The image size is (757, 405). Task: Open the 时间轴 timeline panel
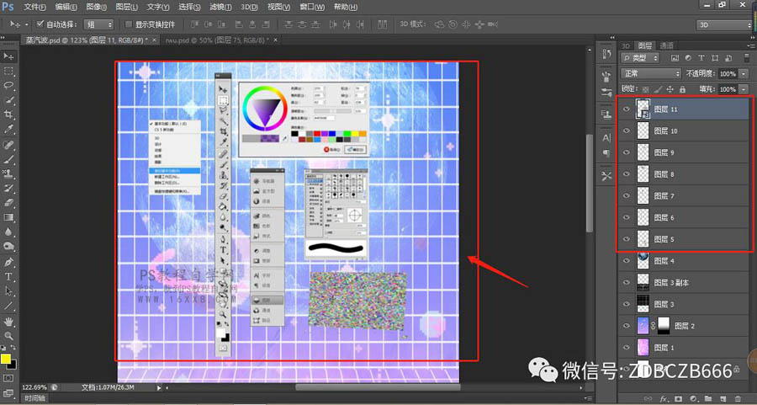click(x=34, y=398)
